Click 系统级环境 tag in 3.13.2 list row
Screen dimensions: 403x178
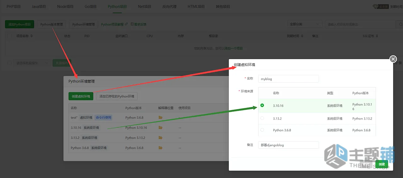click(x=90, y=138)
